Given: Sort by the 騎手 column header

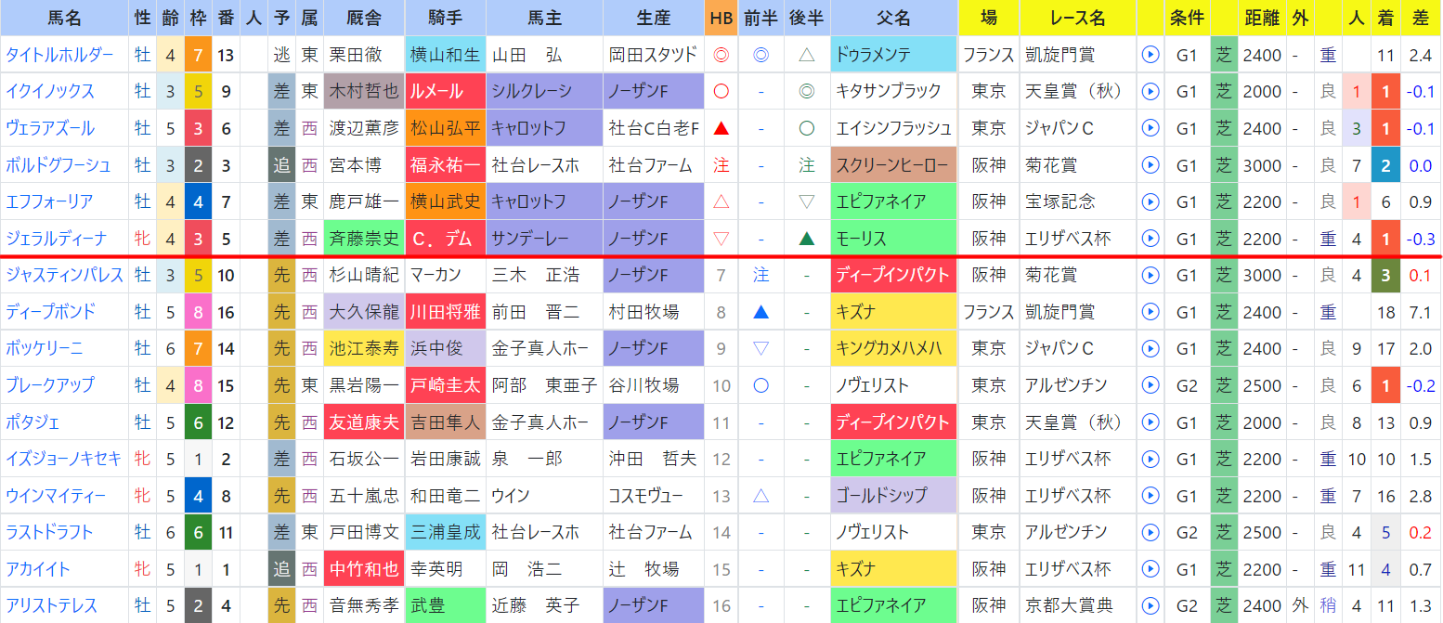Looking at the screenshot, I should tap(446, 18).
